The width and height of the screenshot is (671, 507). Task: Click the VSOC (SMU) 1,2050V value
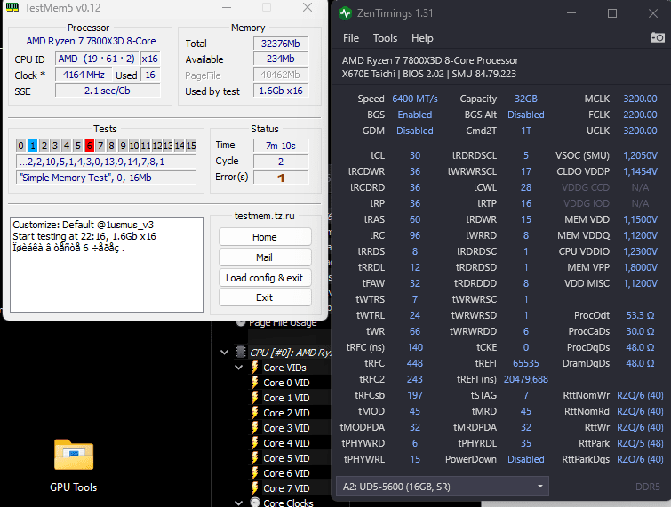click(x=640, y=155)
